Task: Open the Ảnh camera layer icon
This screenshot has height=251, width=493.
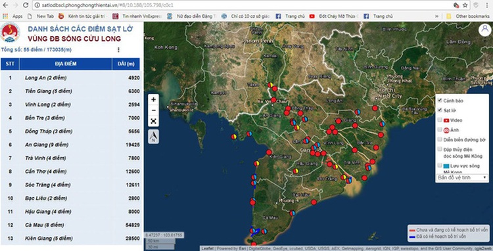Action: pos(446,130)
